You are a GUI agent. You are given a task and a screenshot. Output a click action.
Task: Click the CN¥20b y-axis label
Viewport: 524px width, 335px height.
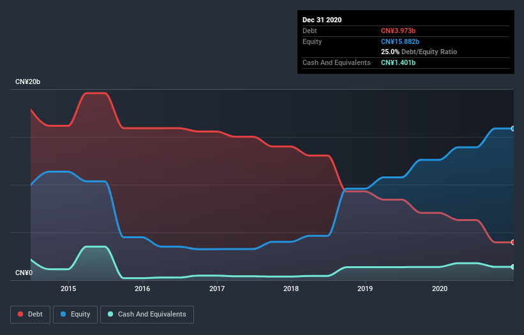point(27,82)
